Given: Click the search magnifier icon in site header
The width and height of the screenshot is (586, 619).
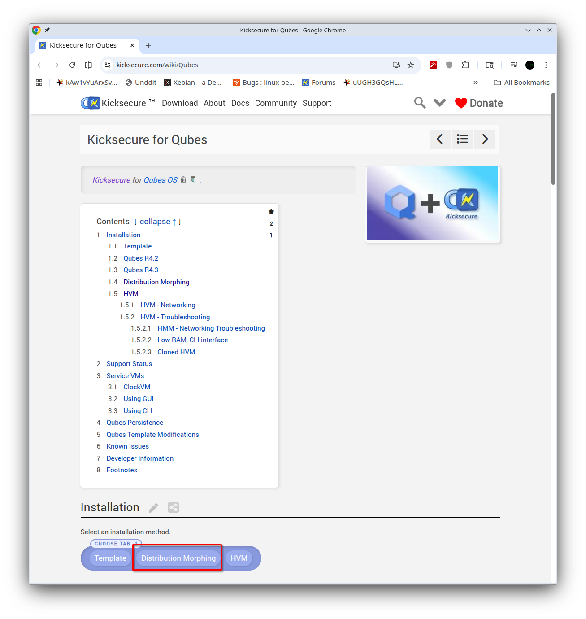Looking at the screenshot, I should pos(420,103).
